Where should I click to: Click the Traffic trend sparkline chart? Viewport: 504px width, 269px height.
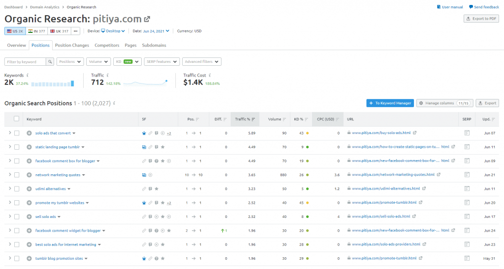click(145, 83)
